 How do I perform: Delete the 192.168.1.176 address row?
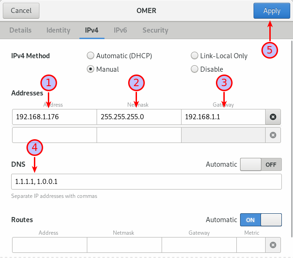273,117
